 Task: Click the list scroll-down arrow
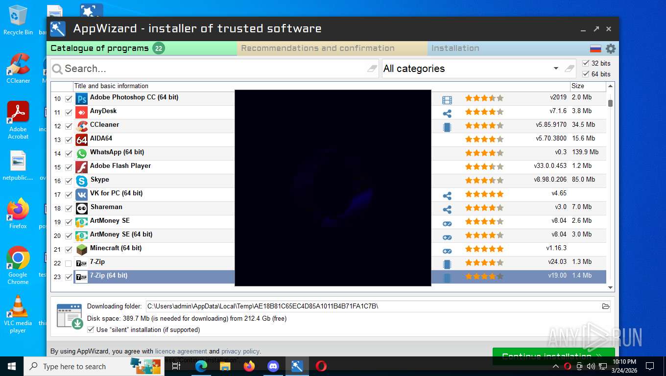610,288
